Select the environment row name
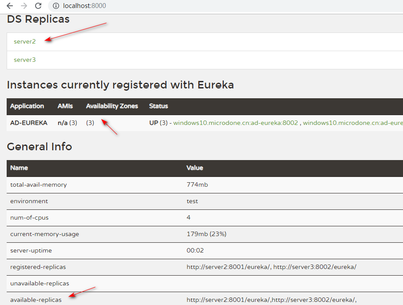This screenshot has height=305, width=403. pyautogui.click(x=29, y=201)
